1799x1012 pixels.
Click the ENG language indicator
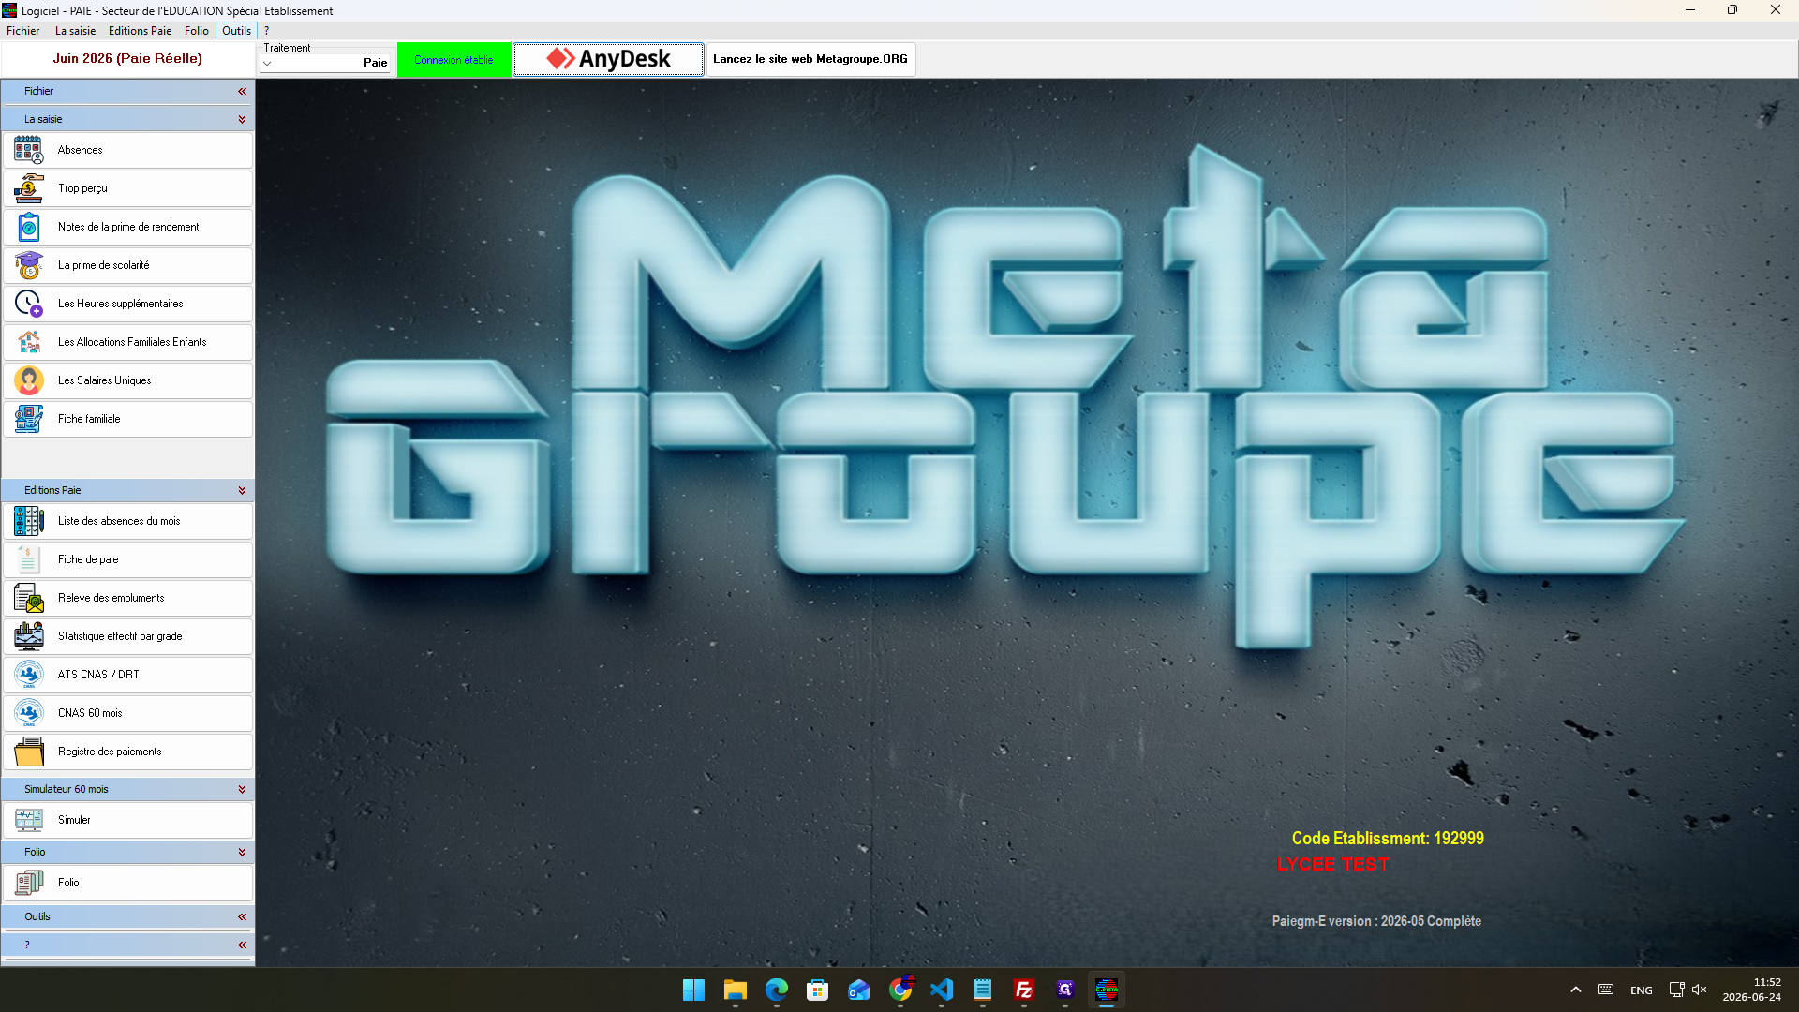(1641, 990)
